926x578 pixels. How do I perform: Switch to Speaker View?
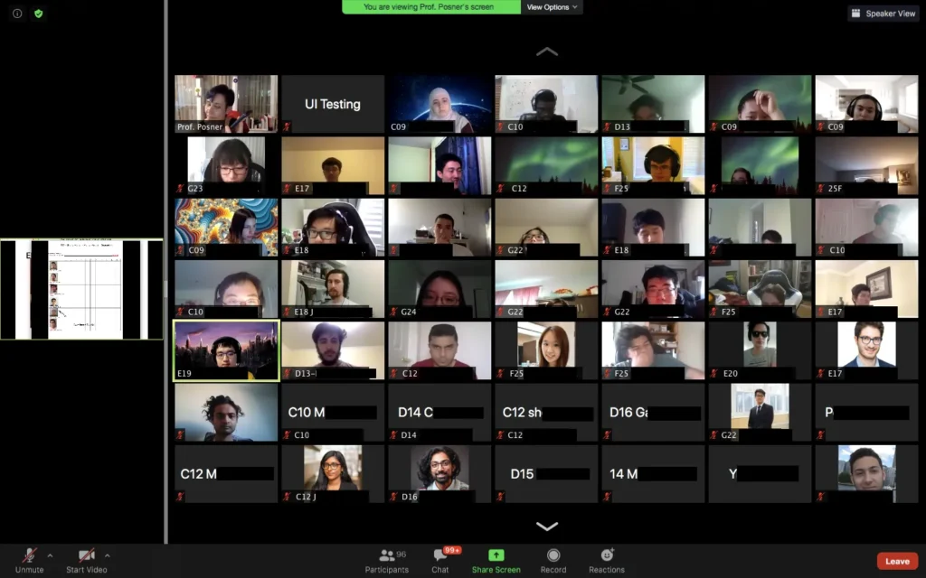click(x=883, y=13)
